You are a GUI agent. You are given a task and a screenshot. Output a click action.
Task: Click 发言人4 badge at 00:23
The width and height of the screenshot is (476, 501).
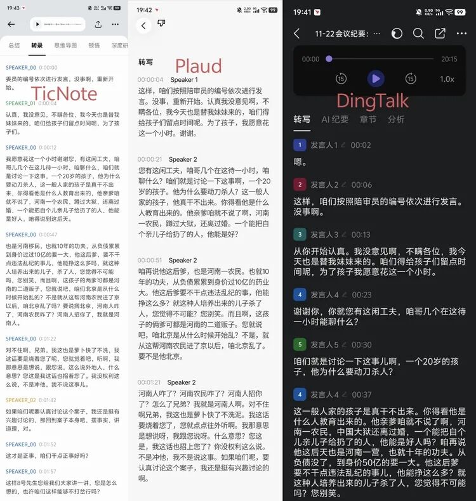300,295
